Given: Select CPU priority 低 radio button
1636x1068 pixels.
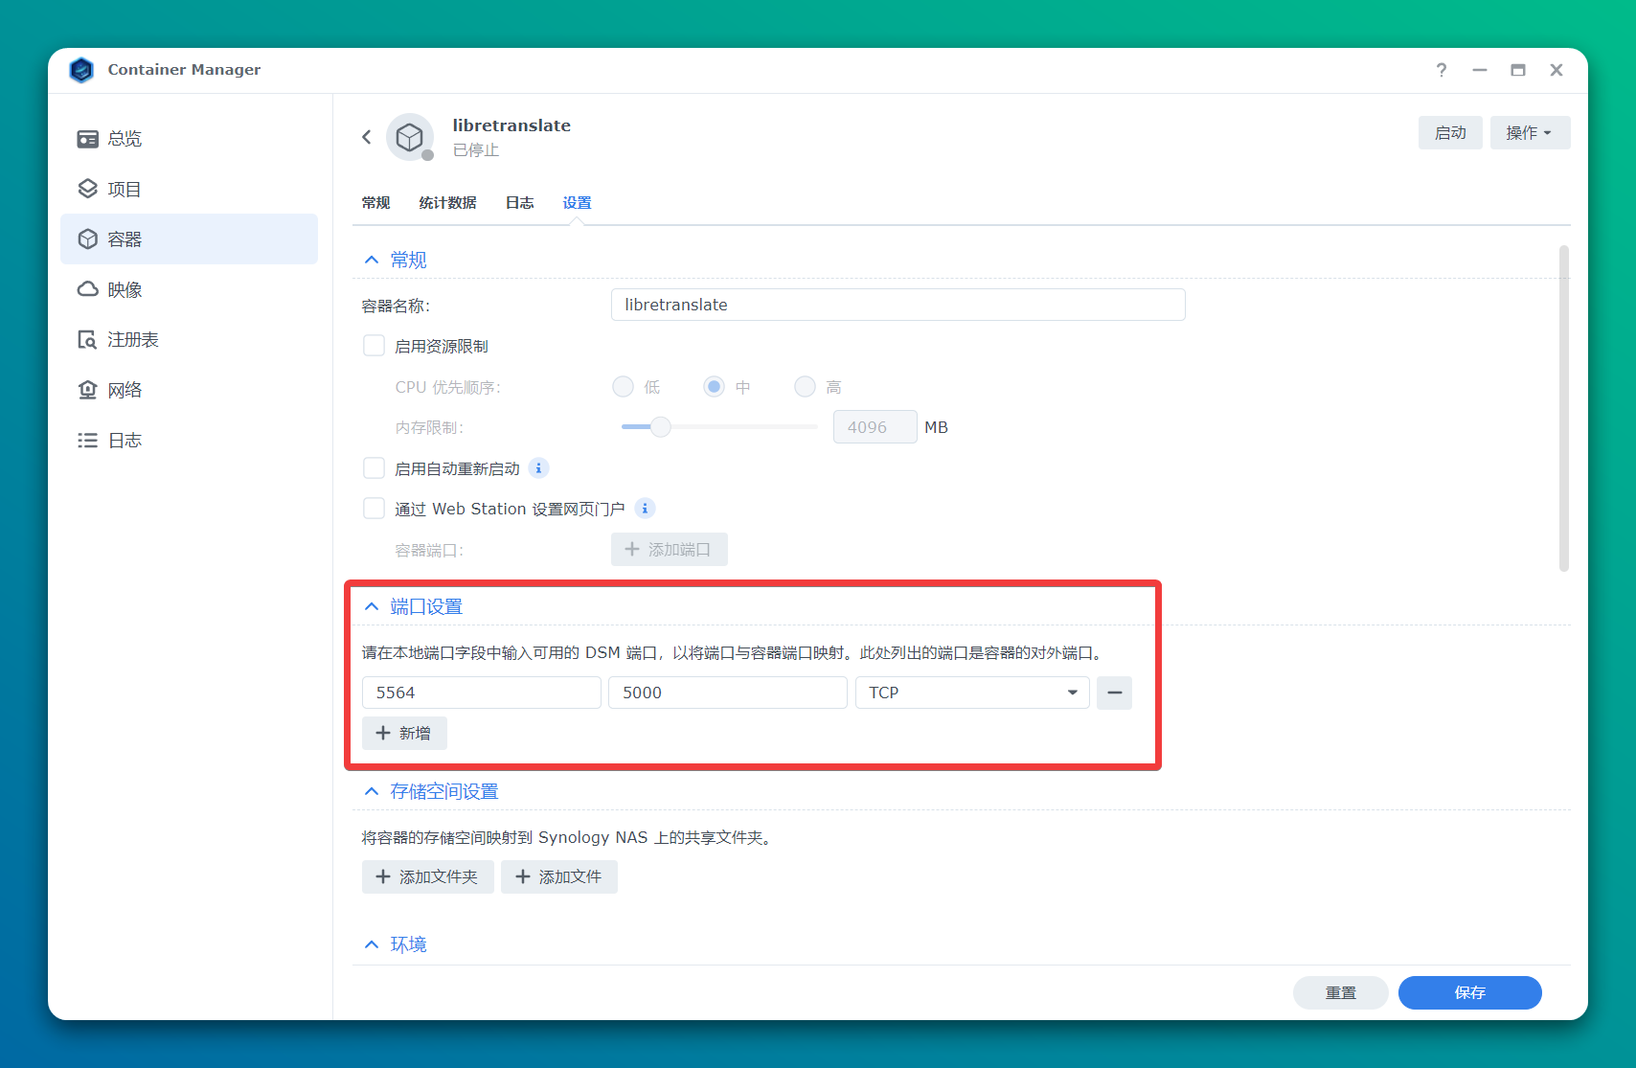Looking at the screenshot, I should (623, 387).
